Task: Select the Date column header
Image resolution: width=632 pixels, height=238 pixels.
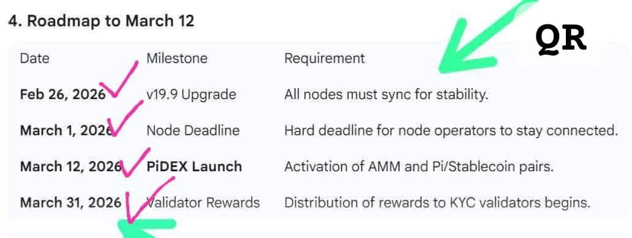Action: click(35, 58)
